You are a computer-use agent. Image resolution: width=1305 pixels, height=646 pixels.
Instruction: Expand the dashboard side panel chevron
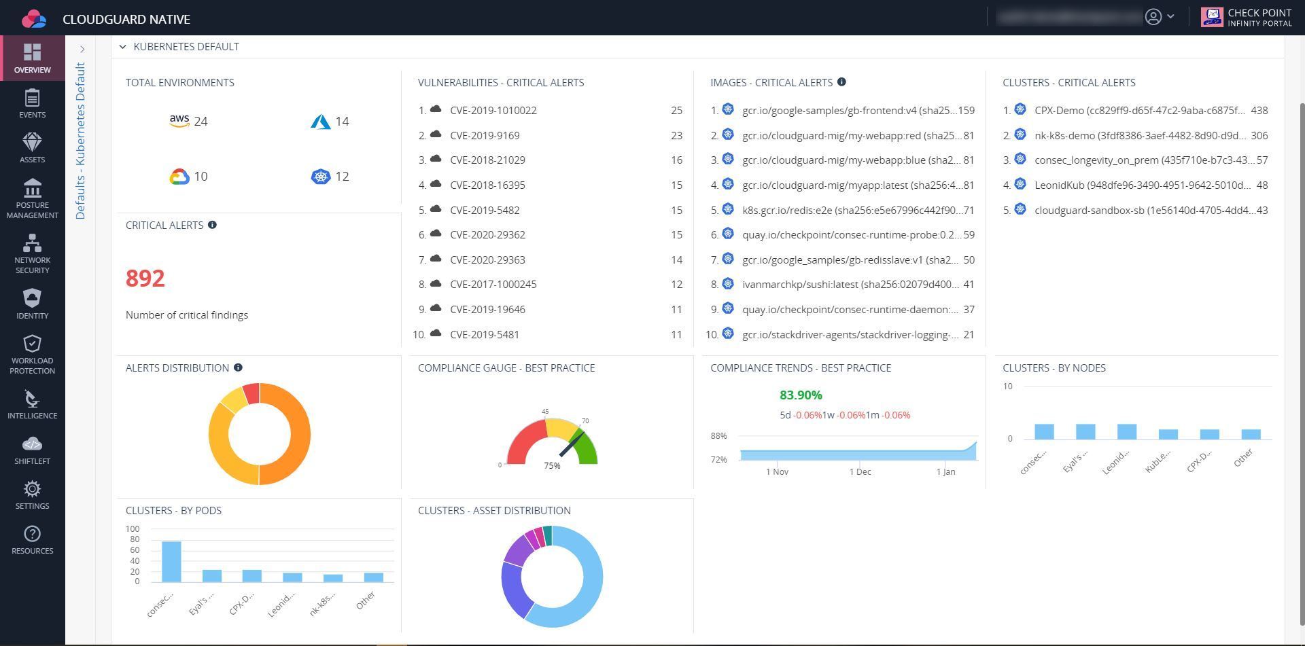click(x=82, y=49)
